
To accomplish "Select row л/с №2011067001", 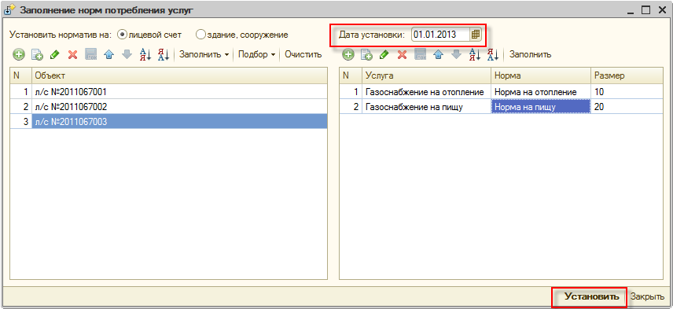I will pos(169,91).
